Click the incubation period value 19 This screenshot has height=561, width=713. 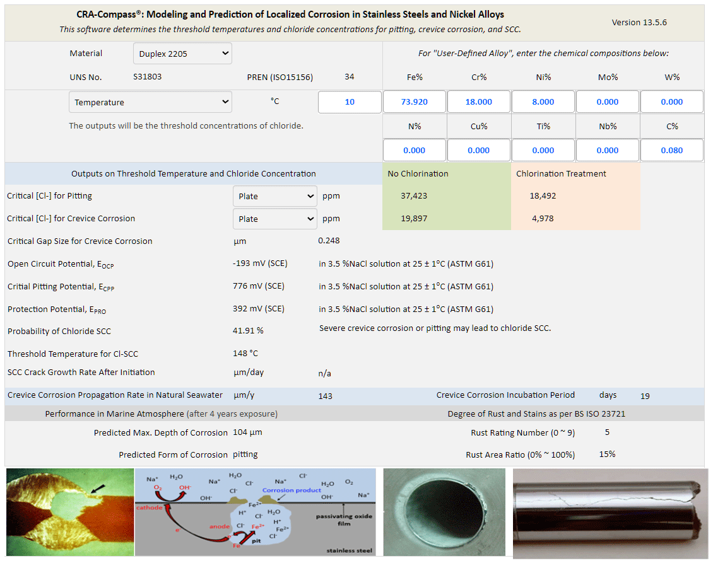[x=645, y=396]
